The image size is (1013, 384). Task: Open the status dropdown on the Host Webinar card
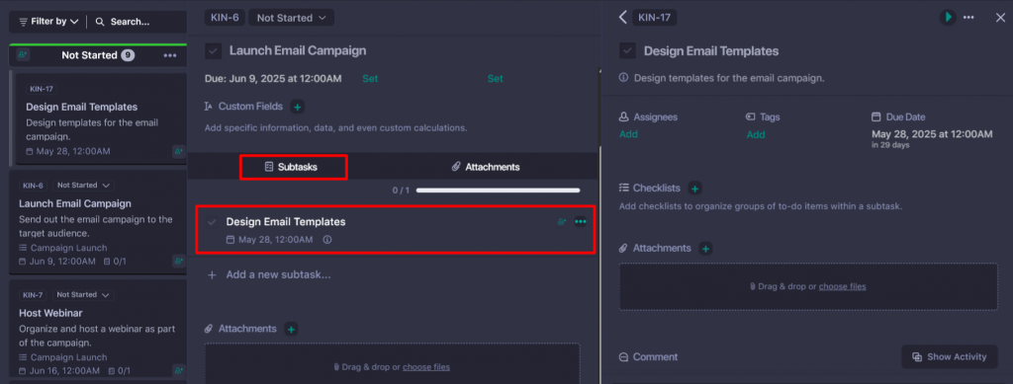(x=83, y=294)
